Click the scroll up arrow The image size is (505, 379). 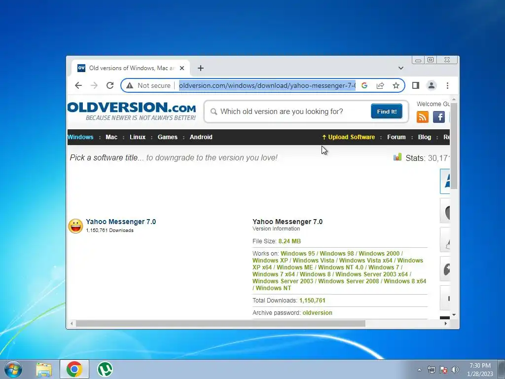click(454, 99)
